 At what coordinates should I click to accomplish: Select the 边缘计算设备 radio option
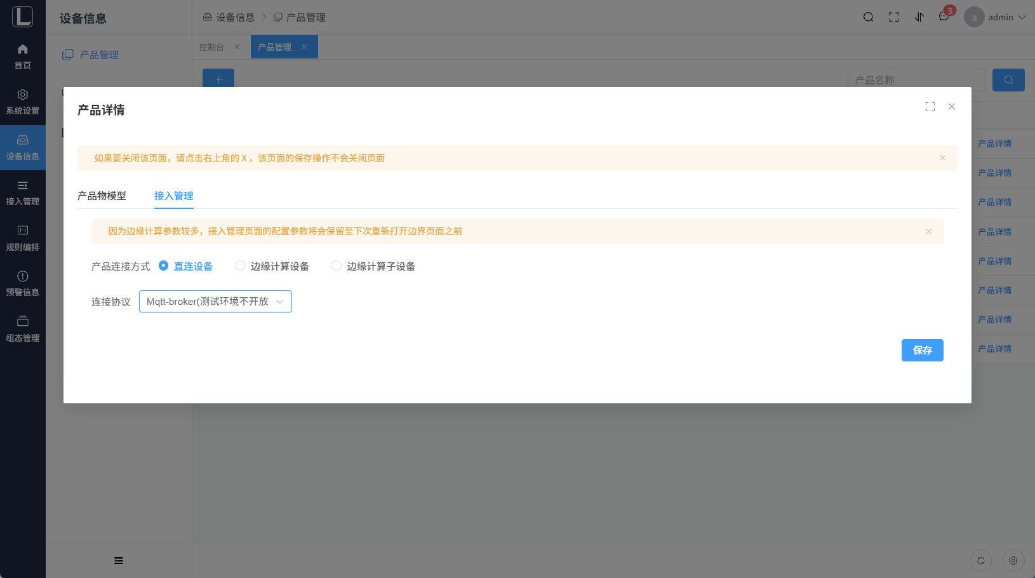[241, 266]
